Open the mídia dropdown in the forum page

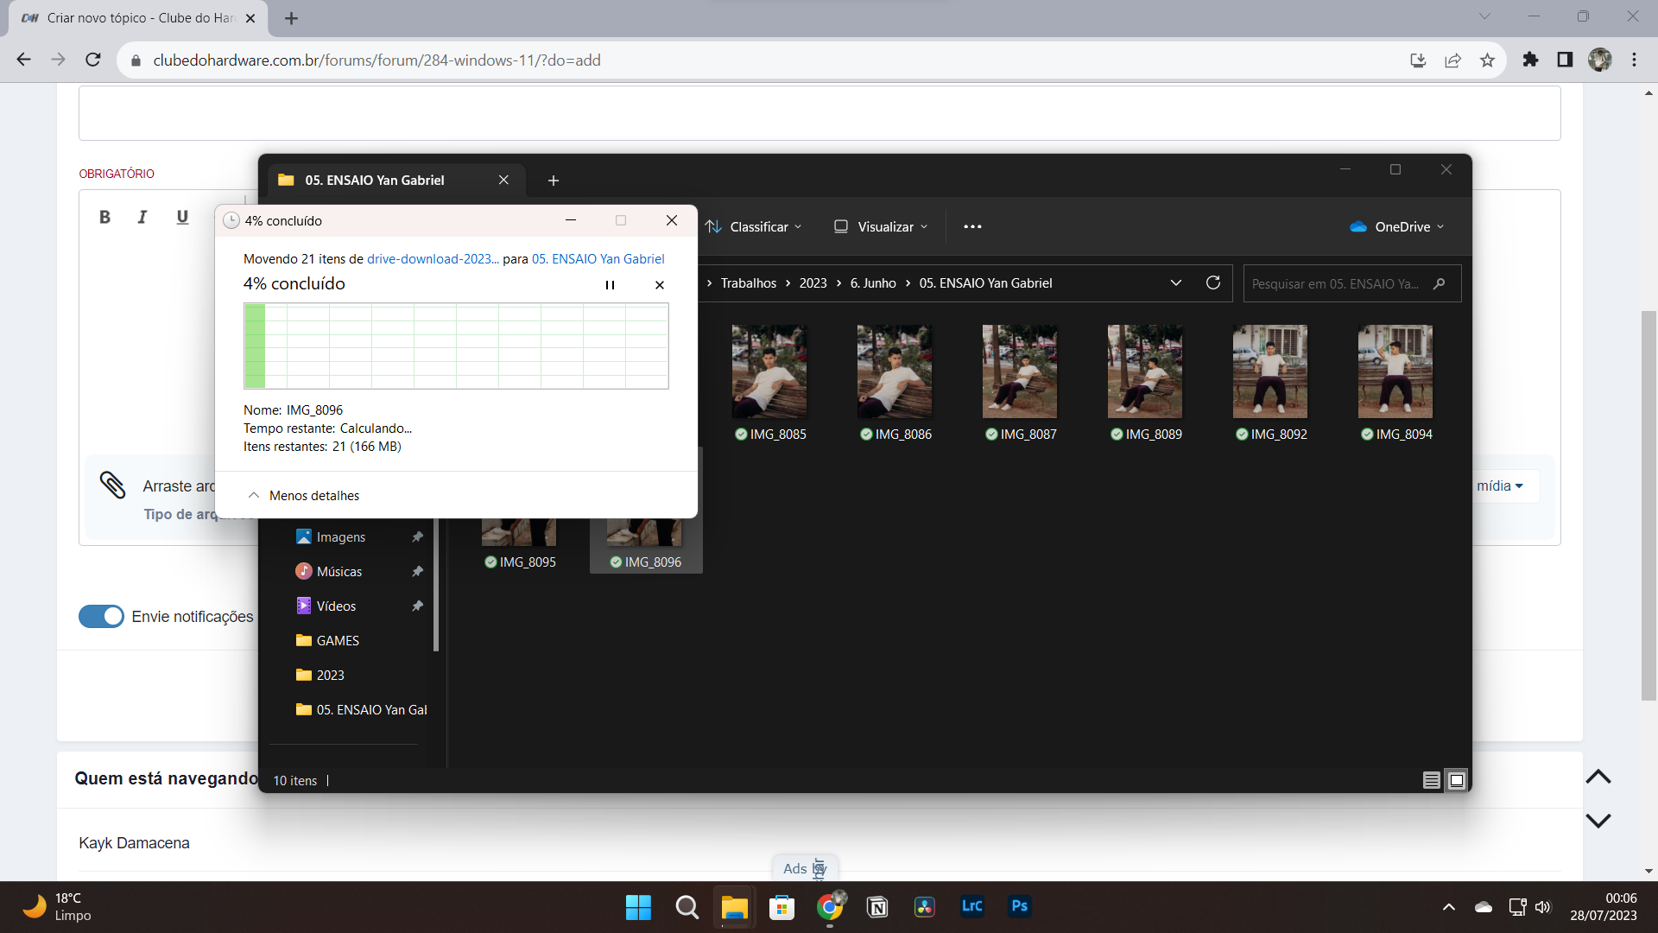pos(1500,486)
